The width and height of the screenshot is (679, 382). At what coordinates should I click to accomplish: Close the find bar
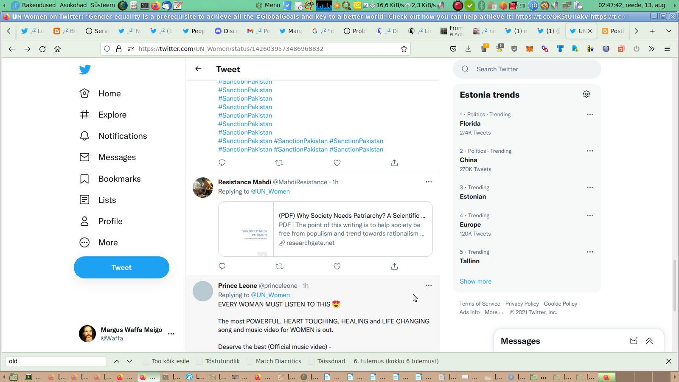click(669, 361)
